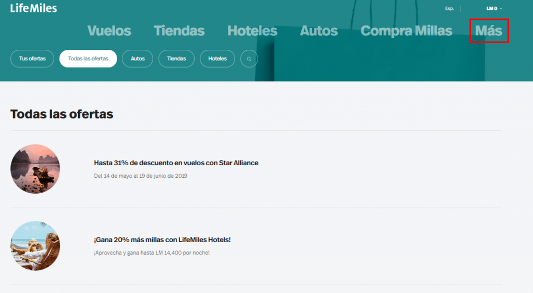Go to Hoteles in main navigation
The height and width of the screenshot is (293, 533).
252,31
